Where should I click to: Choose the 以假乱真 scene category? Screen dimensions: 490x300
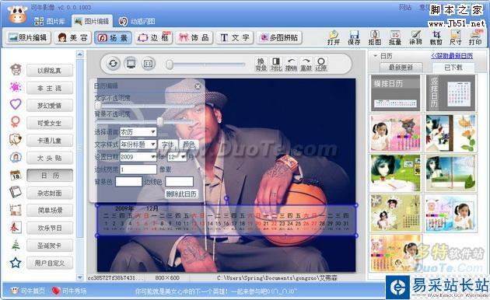(x=50, y=71)
